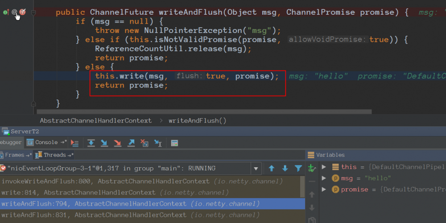Open the Evaluate Expression calculator icon

[174, 143]
